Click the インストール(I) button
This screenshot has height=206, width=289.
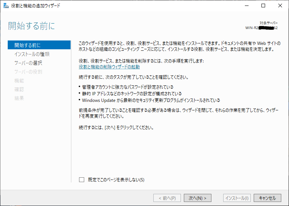[237, 198]
